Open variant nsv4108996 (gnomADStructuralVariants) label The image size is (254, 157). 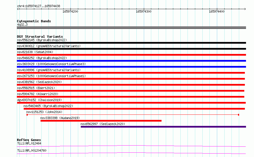click(49, 70)
